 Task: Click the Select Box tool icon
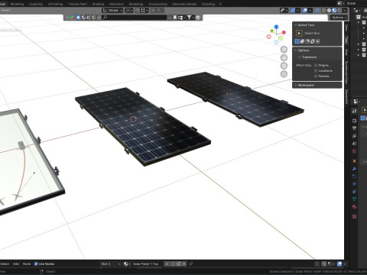[299, 33]
